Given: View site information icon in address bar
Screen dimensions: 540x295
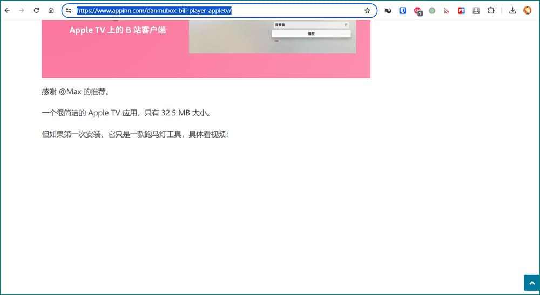Looking at the screenshot, I should pyautogui.click(x=69, y=10).
